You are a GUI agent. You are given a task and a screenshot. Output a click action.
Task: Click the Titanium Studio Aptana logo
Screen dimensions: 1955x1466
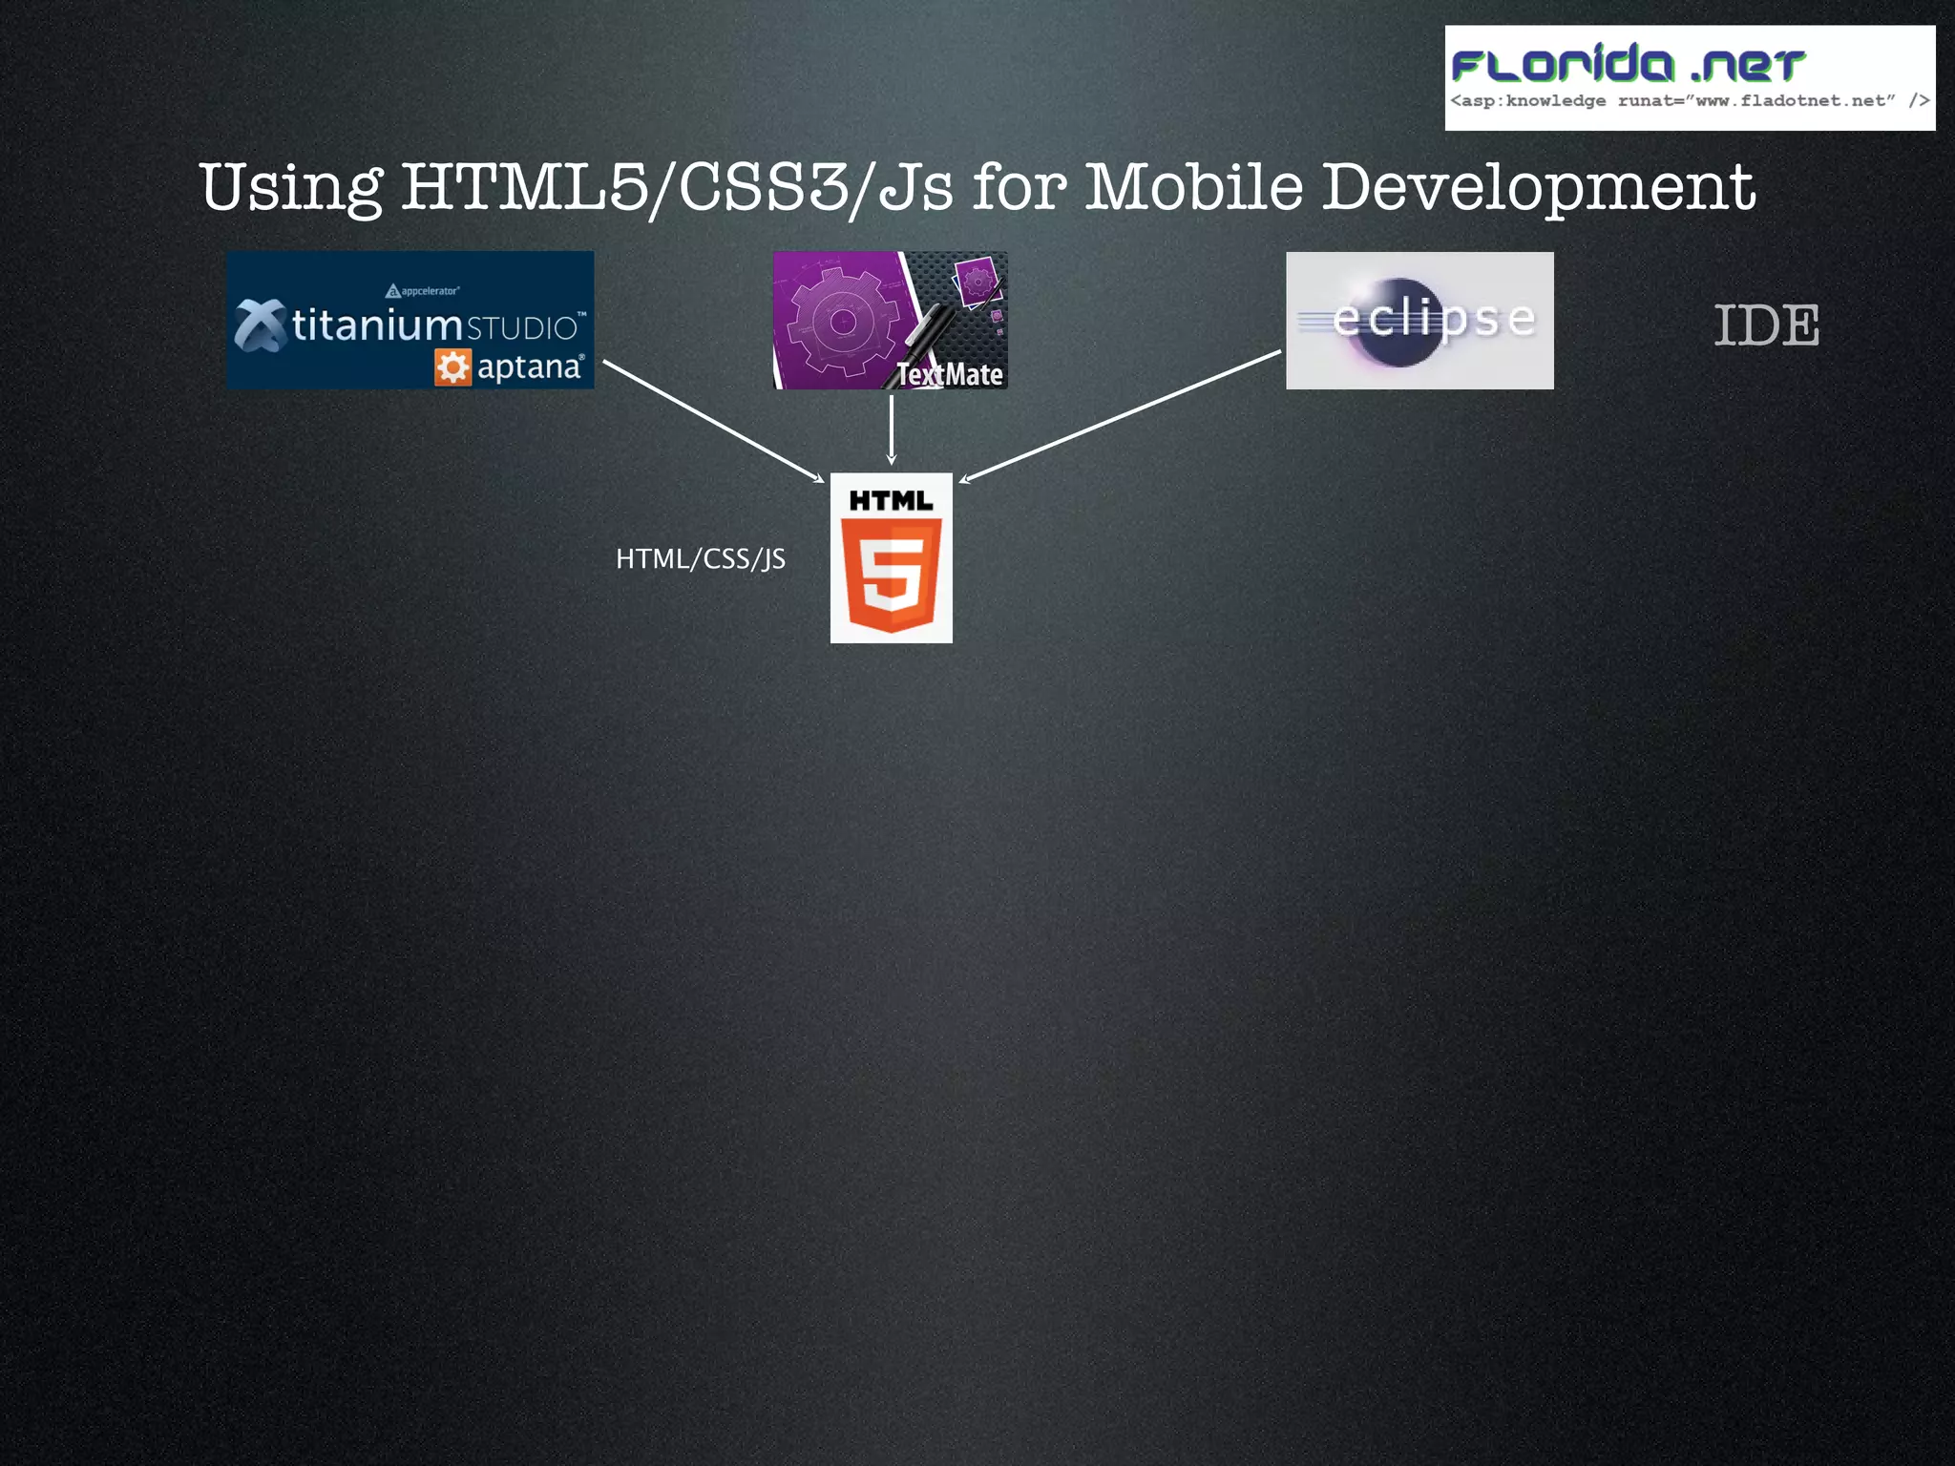[x=410, y=320]
